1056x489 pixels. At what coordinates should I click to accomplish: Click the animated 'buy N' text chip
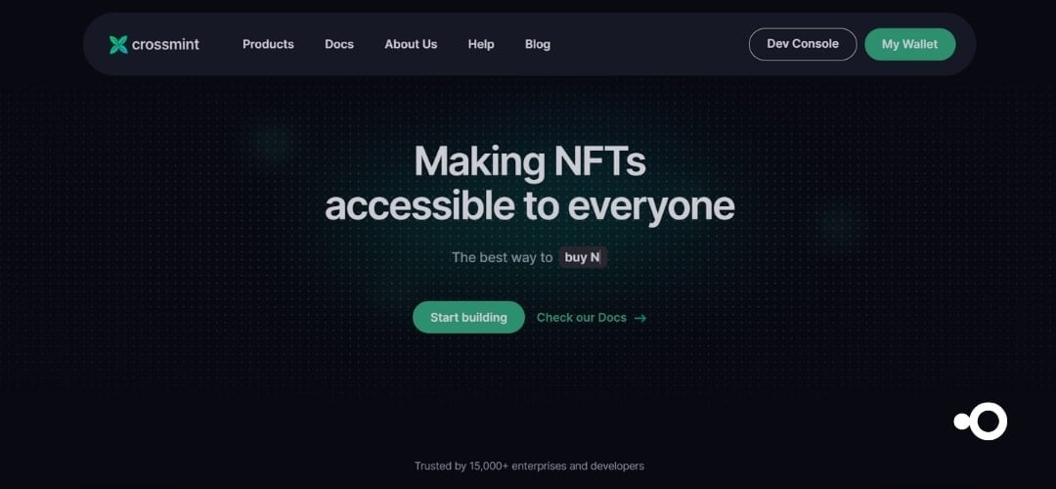(x=583, y=257)
